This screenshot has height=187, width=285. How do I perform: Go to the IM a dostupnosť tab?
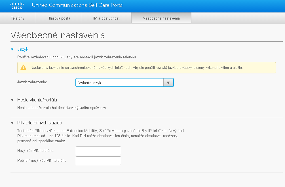(x=107, y=18)
